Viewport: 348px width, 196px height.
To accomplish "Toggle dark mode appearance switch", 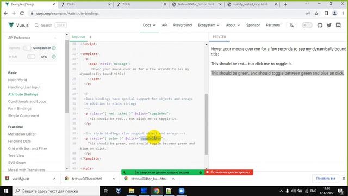I will [x=307, y=26].
